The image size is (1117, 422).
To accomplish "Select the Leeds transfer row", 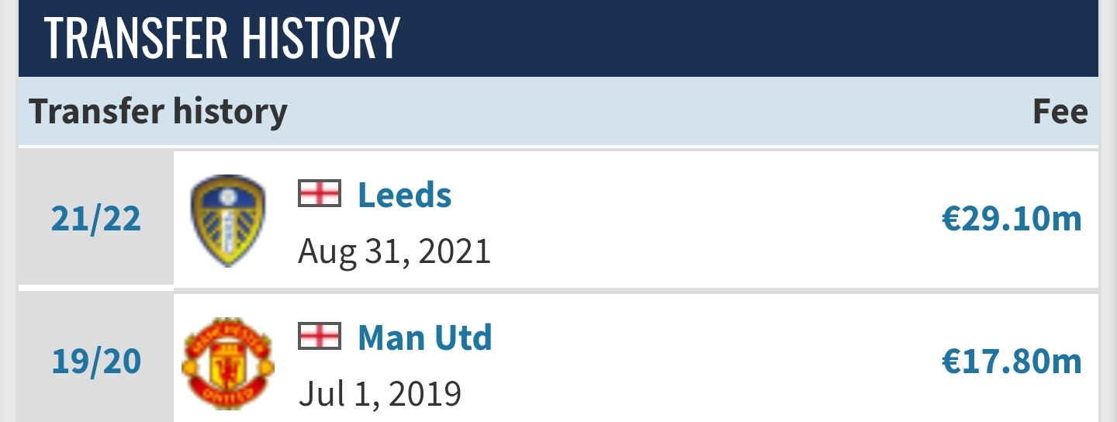I will [558, 219].
